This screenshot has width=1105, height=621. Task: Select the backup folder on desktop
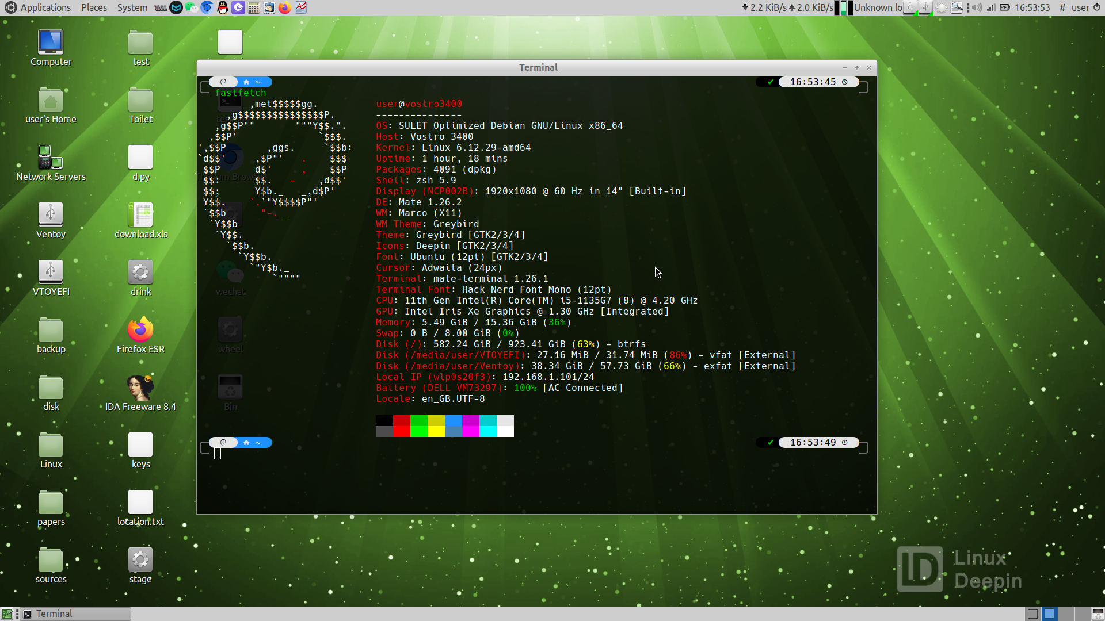coord(51,336)
